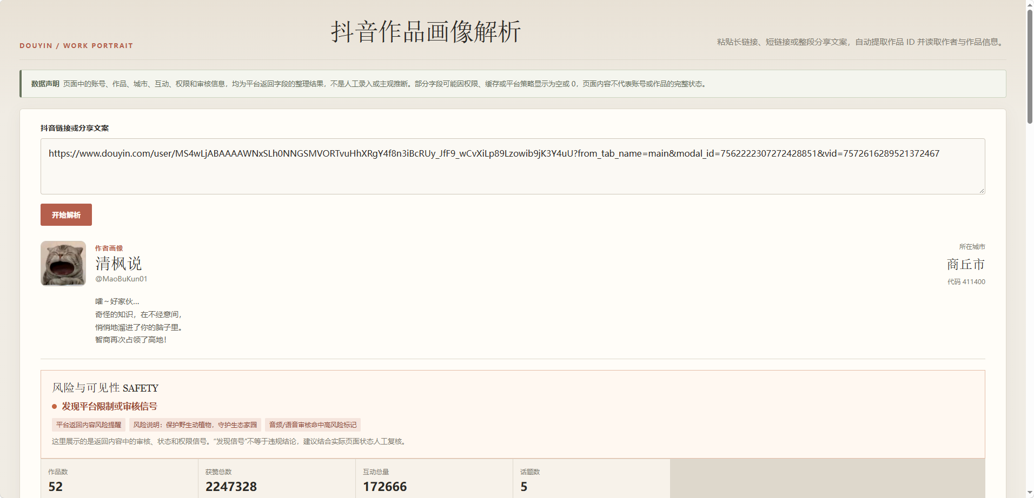Image resolution: width=1034 pixels, height=498 pixels.
Task: Grab the textarea resize handle corner
Action: click(982, 191)
